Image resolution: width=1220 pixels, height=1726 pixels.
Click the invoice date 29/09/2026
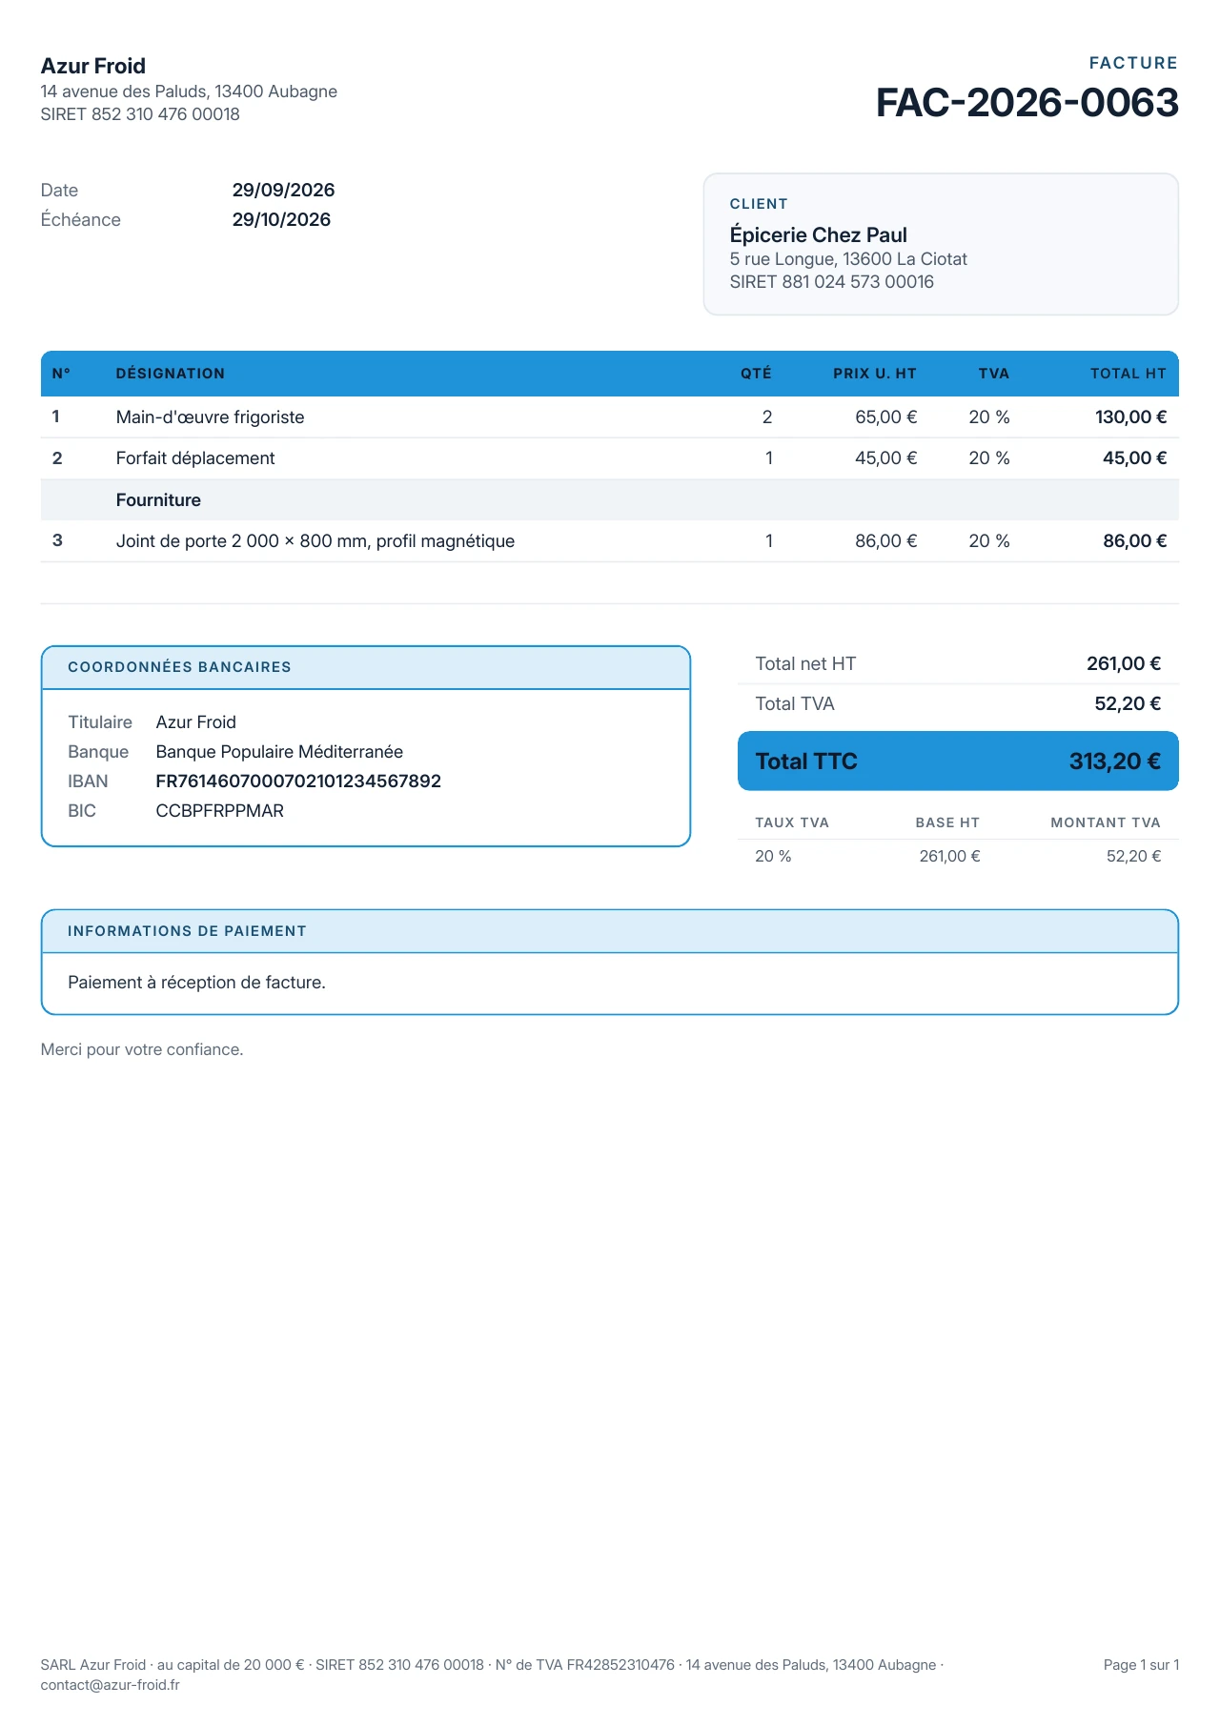pos(283,190)
